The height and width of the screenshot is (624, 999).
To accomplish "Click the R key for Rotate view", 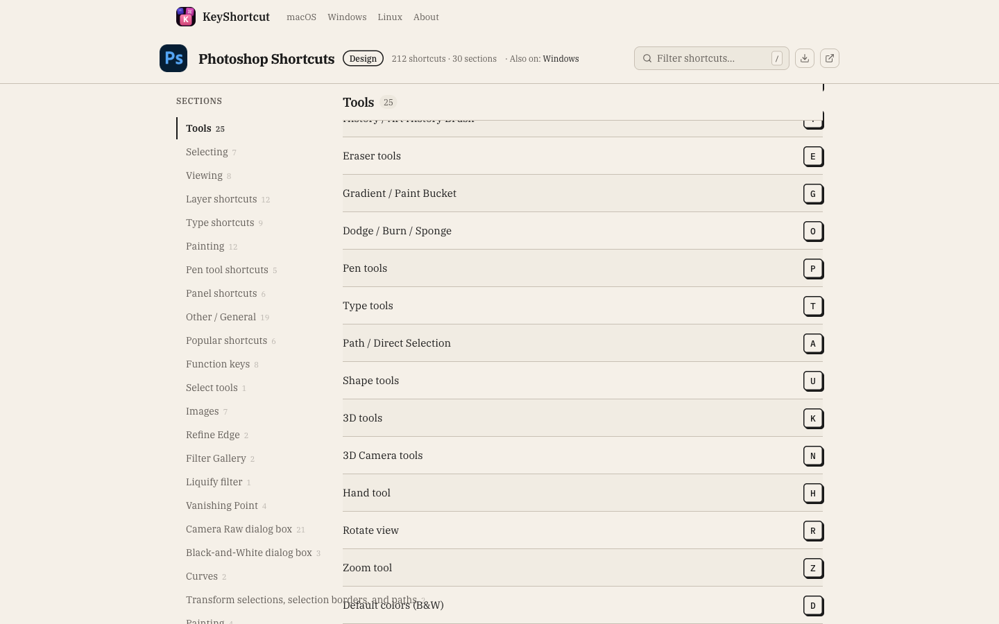I will (x=813, y=530).
